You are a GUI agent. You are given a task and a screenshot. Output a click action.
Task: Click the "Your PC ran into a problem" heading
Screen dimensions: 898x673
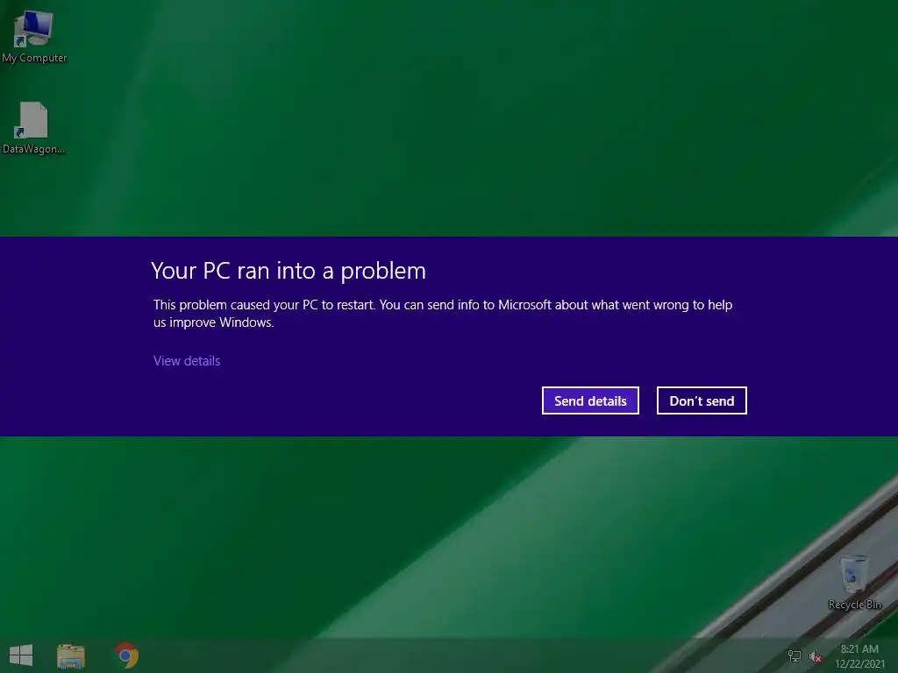[x=289, y=271]
